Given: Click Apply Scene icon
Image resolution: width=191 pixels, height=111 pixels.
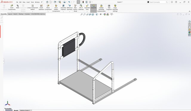Looking at the screenshot, I should pos(107,14).
